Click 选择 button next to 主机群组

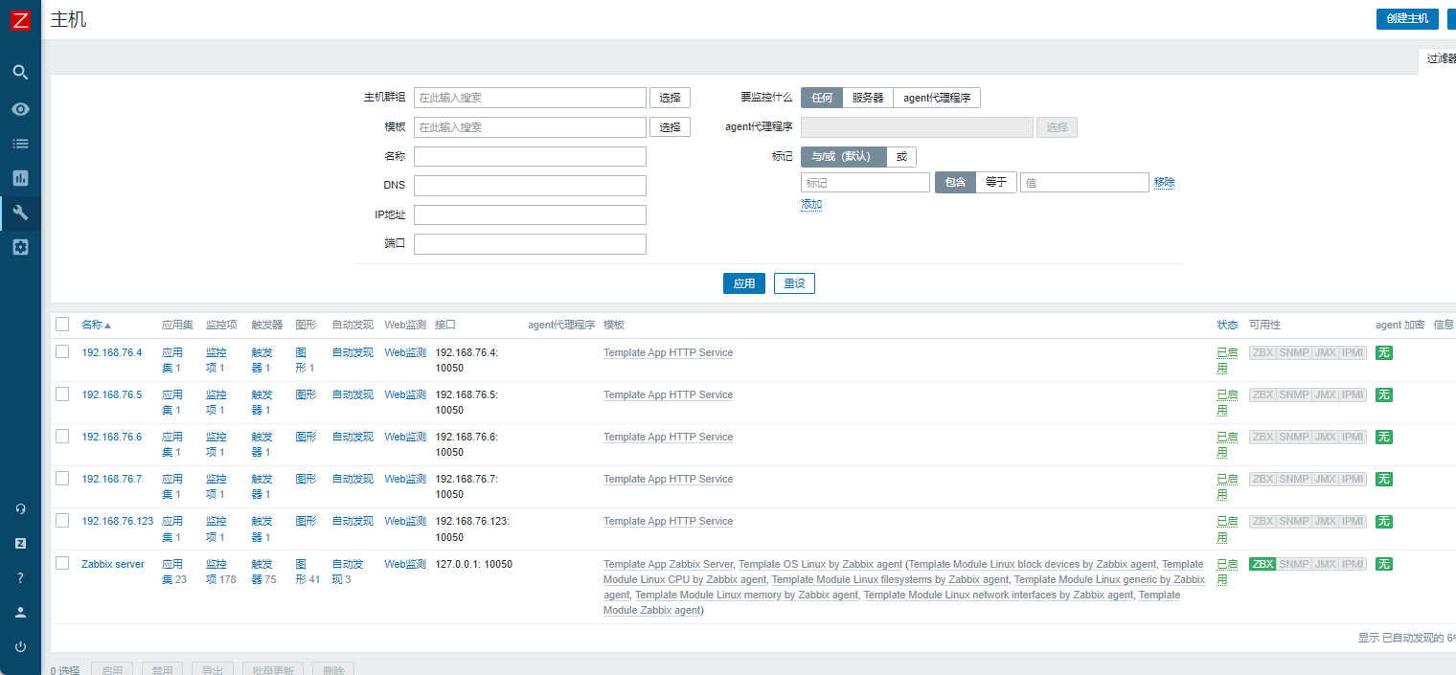pyautogui.click(x=671, y=98)
